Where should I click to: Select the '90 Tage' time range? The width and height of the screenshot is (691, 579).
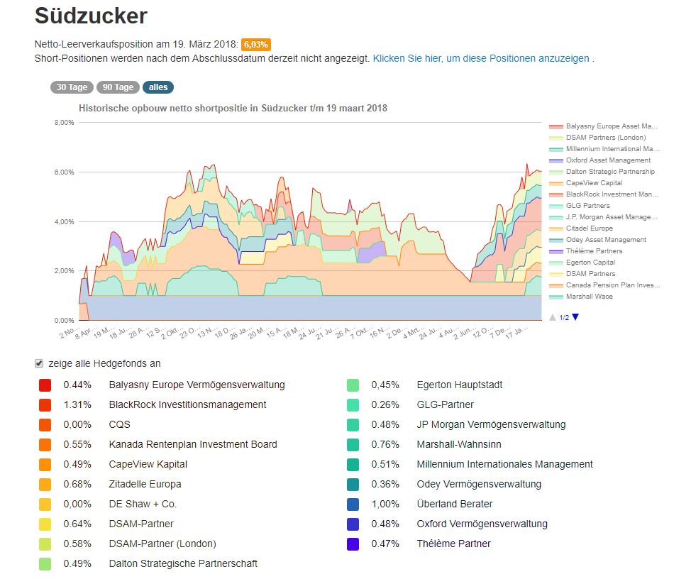tap(118, 87)
